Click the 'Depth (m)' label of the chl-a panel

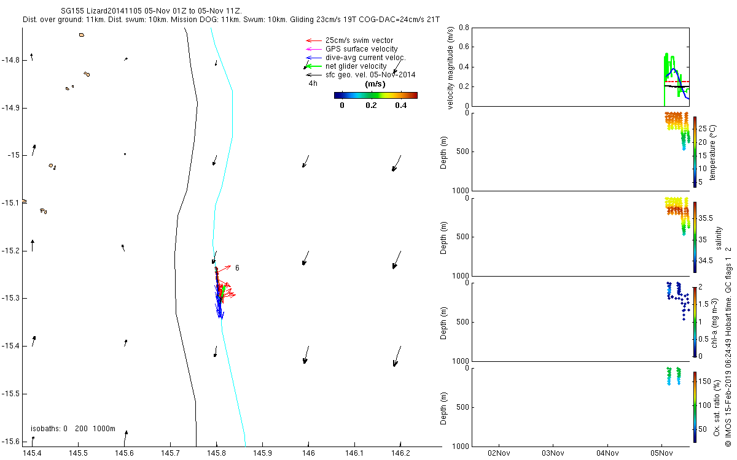pos(445,322)
